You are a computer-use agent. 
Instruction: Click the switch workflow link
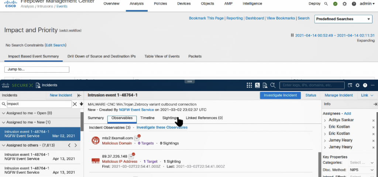pos(71,30)
